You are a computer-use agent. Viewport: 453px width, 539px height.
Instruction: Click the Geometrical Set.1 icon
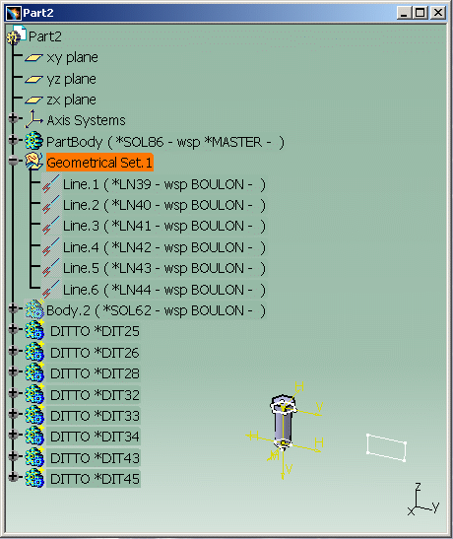[x=33, y=162]
